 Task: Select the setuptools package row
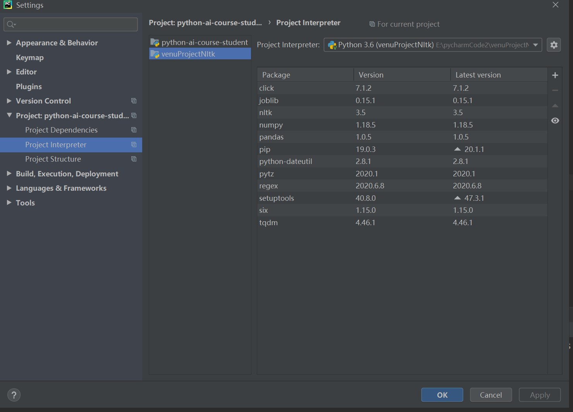tap(402, 198)
